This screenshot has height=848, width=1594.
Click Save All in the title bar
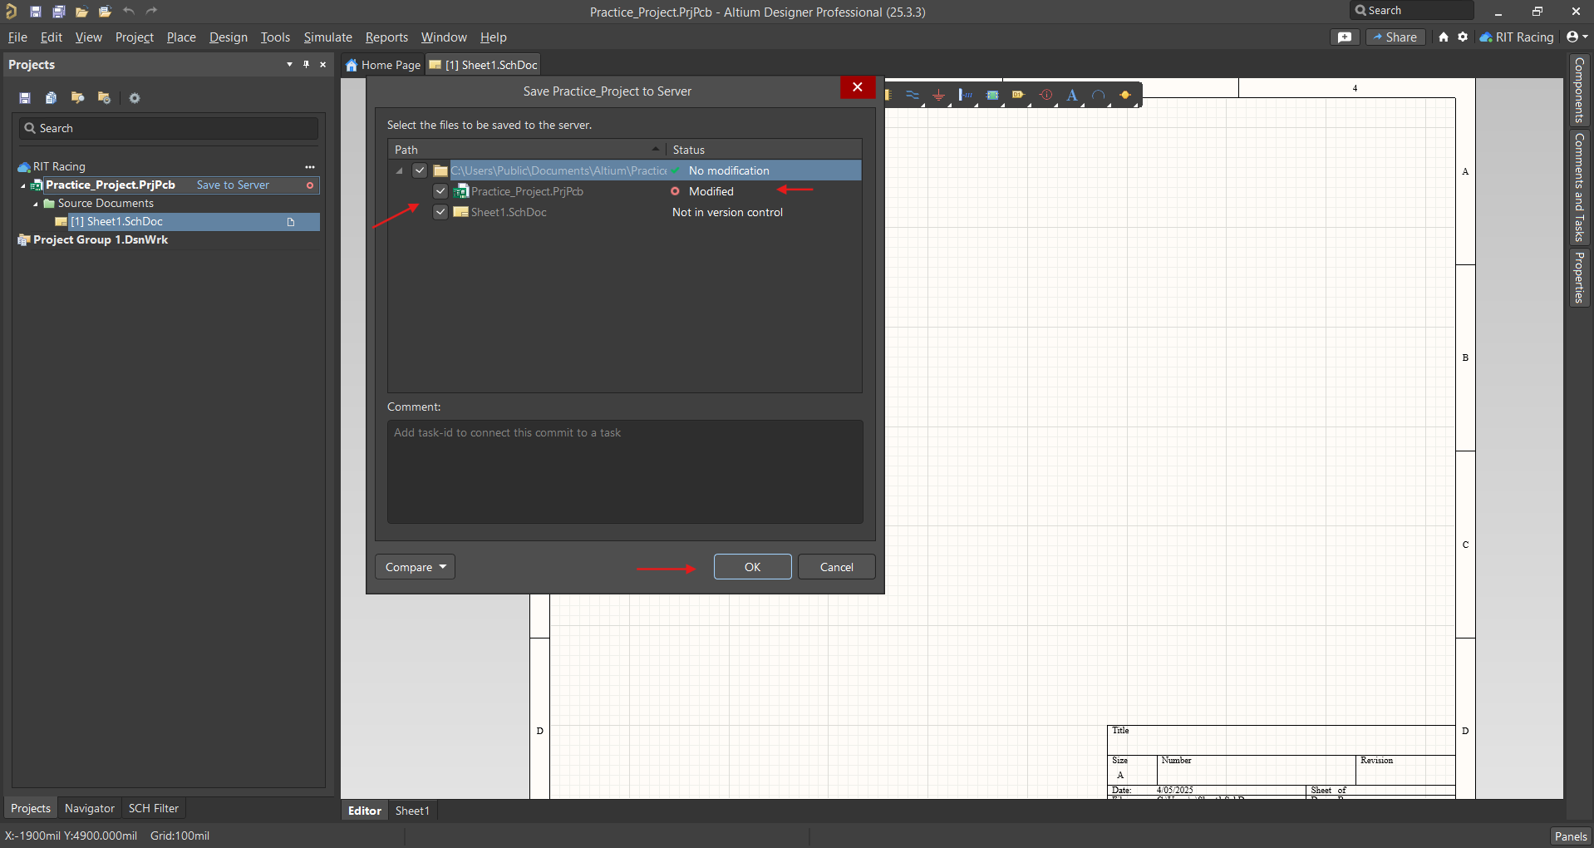58,12
